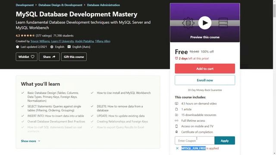Play the course preview video

205,23
